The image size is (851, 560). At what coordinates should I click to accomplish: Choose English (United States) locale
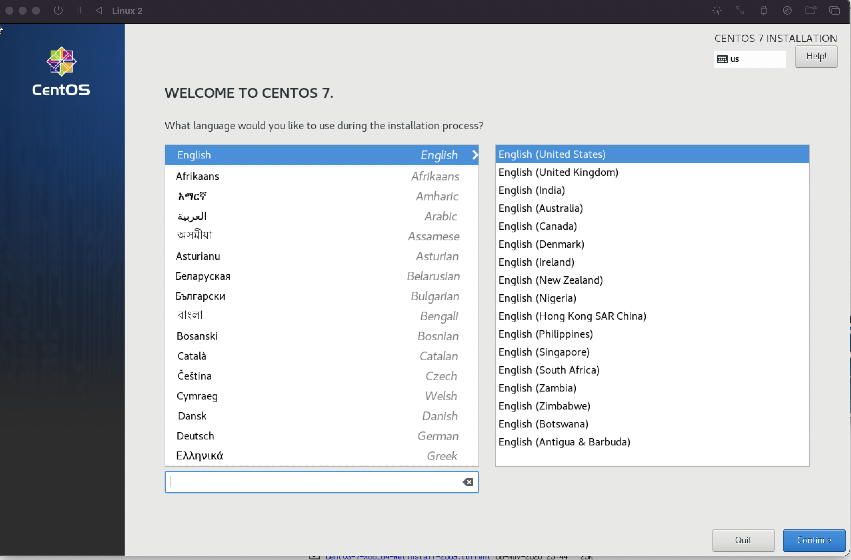click(652, 154)
